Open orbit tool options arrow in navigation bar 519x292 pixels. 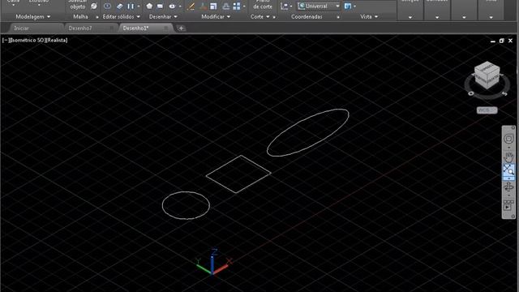pyautogui.click(x=508, y=195)
